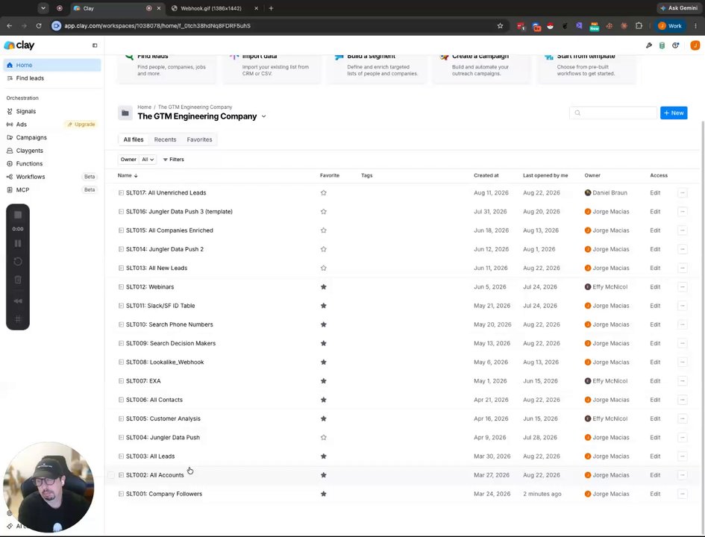Delete the recording with trash icon
The image size is (705, 537).
18,280
